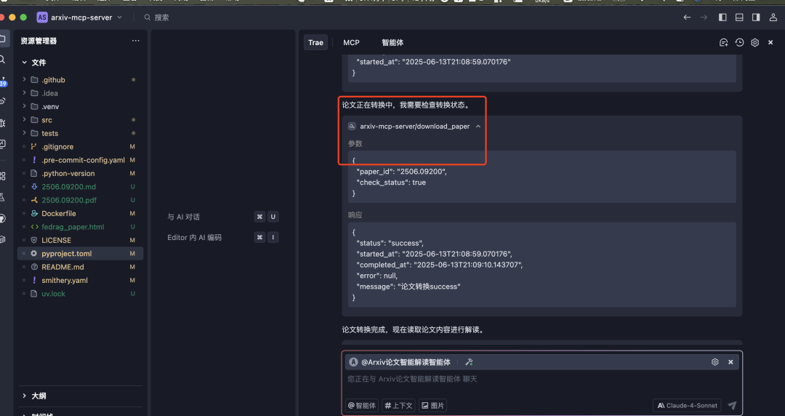Image resolution: width=785 pixels, height=416 pixels.
Task: Open the Run and Debug bug icon
Action: click(2, 123)
